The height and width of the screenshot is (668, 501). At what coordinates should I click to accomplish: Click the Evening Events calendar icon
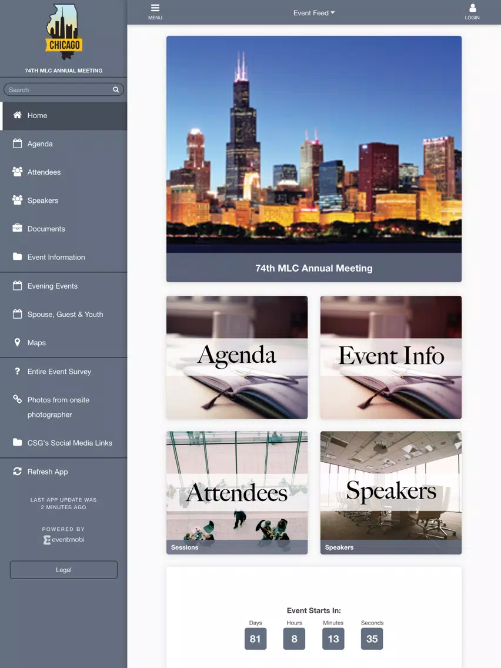click(x=18, y=285)
